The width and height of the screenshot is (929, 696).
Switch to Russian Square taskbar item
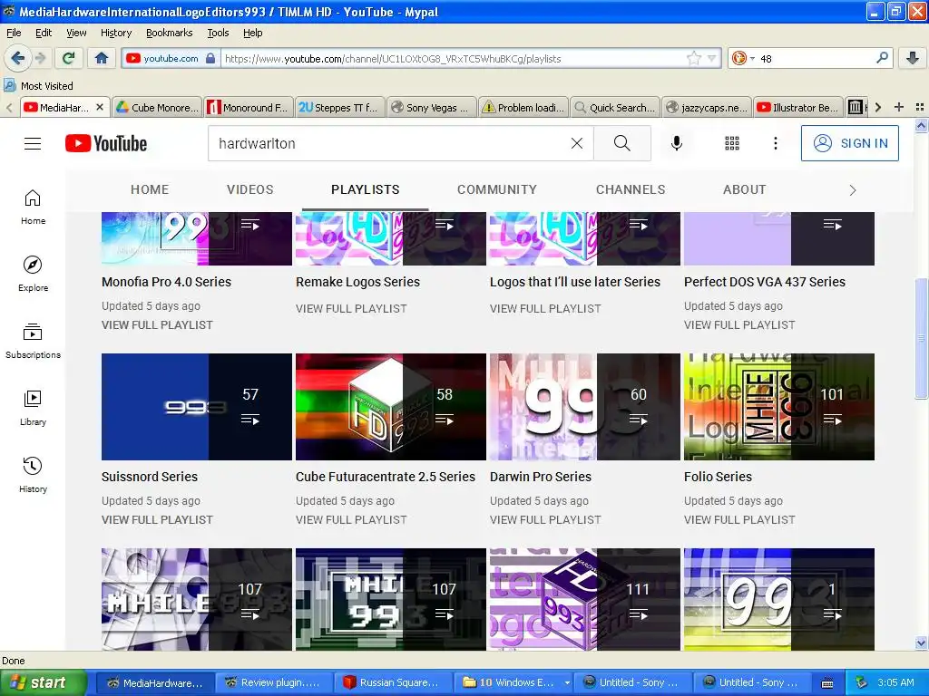point(392,682)
